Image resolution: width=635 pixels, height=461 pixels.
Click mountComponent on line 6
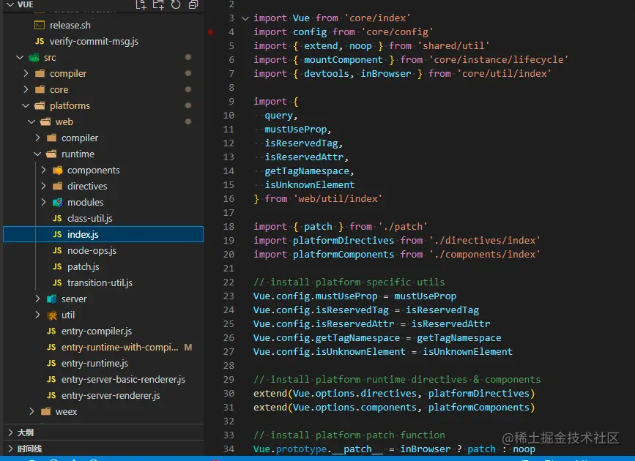click(344, 60)
